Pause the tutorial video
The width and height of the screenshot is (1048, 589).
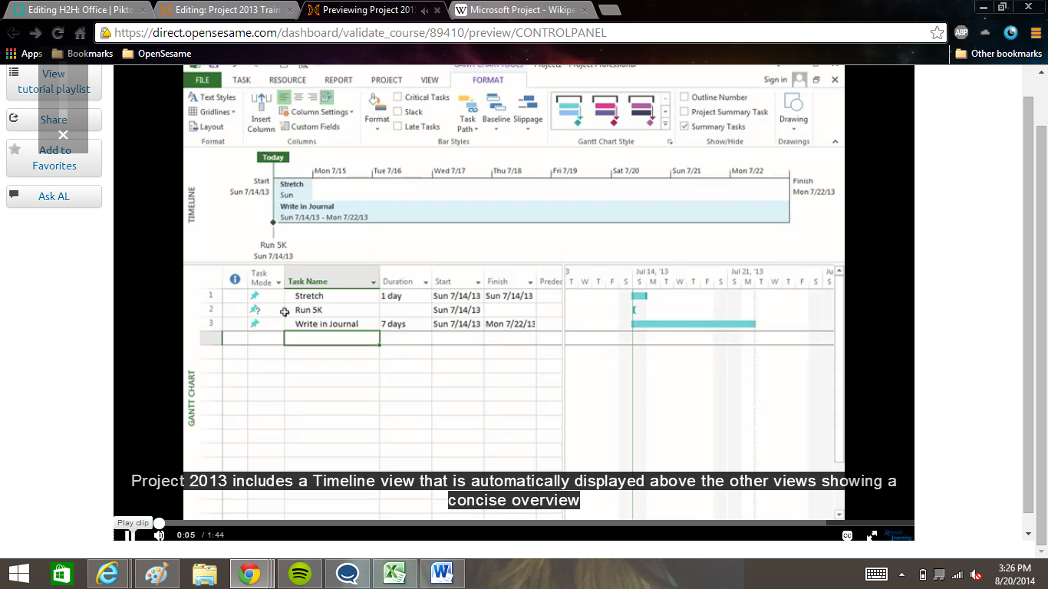tap(129, 535)
